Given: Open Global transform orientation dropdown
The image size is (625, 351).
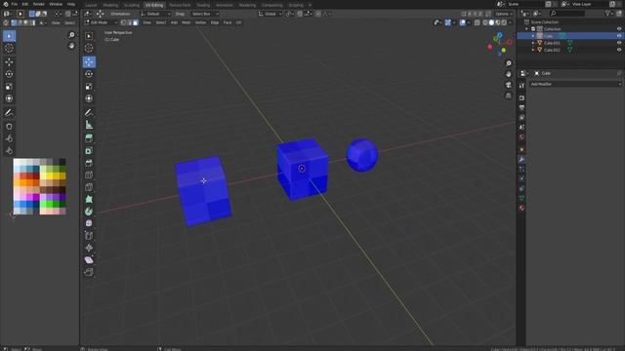Looking at the screenshot, I should [270, 14].
